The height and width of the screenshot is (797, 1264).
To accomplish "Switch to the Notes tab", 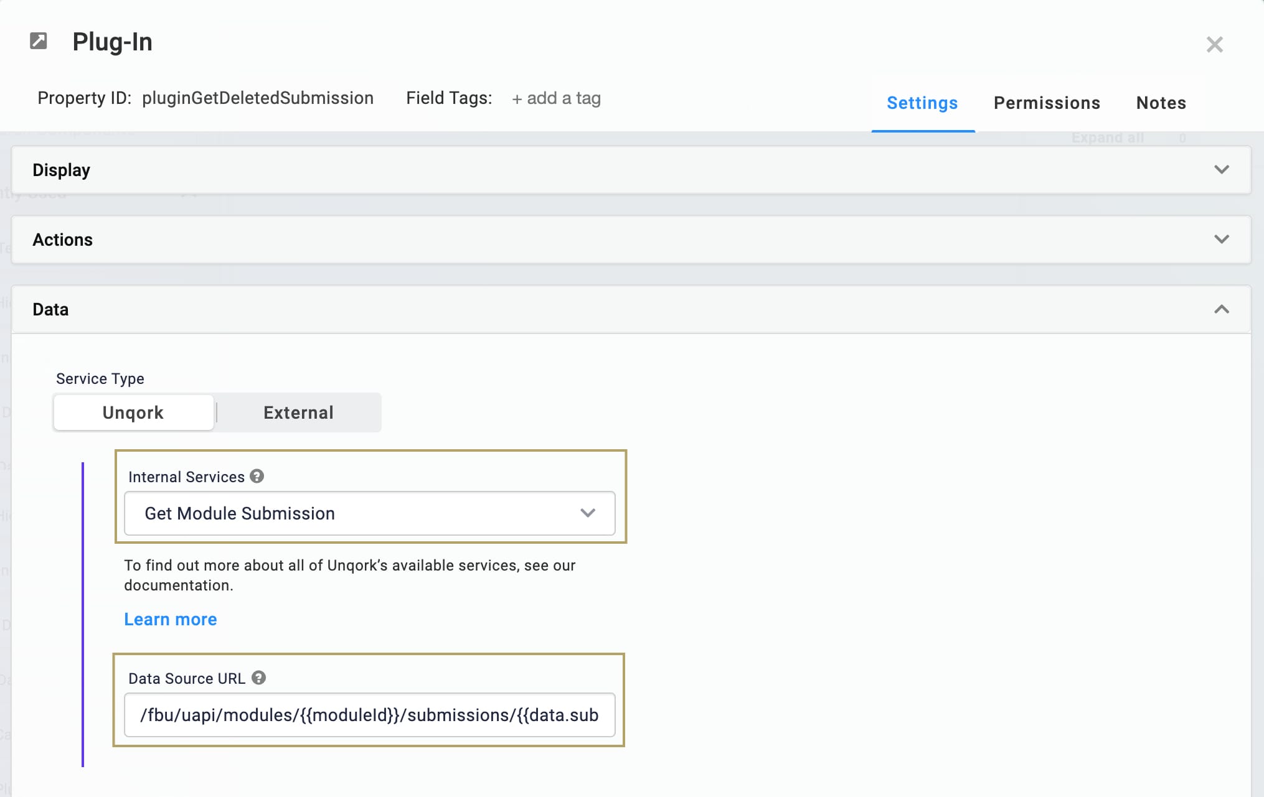I will (x=1161, y=103).
